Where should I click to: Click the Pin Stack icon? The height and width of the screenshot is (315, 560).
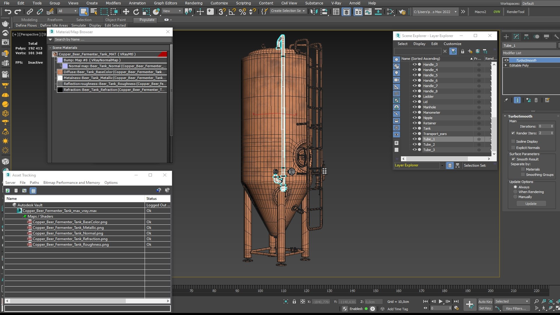(x=506, y=100)
